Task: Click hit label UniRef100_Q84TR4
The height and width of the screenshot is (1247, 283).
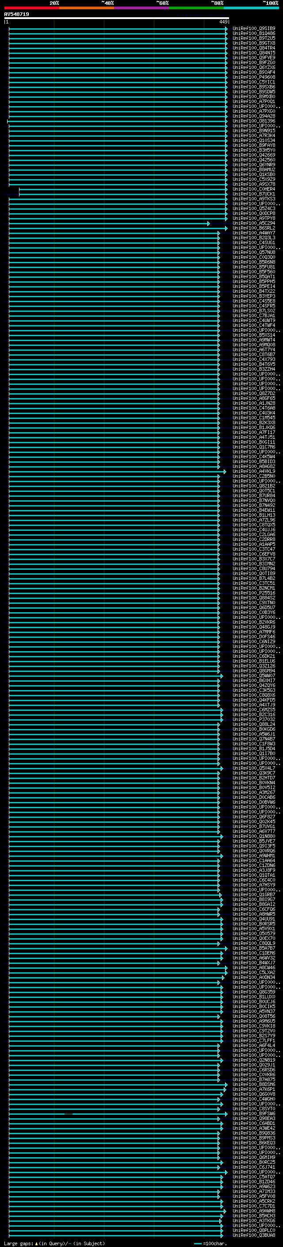Action: click(254, 48)
